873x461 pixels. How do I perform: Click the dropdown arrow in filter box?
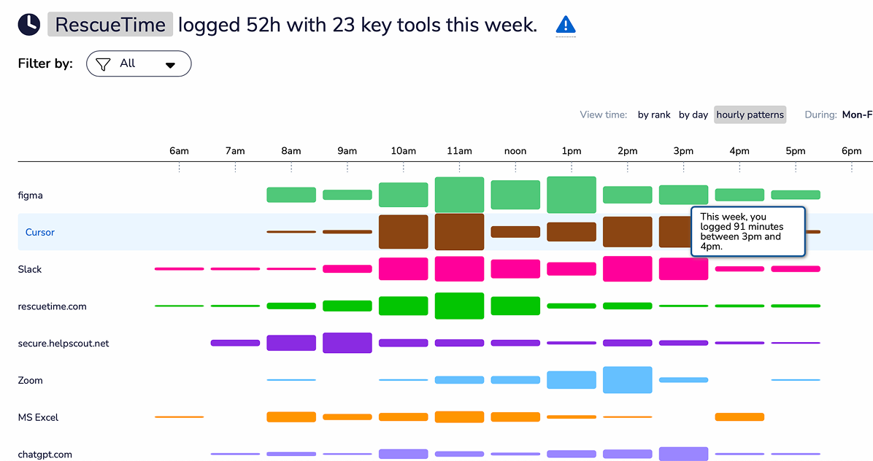click(x=170, y=65)
